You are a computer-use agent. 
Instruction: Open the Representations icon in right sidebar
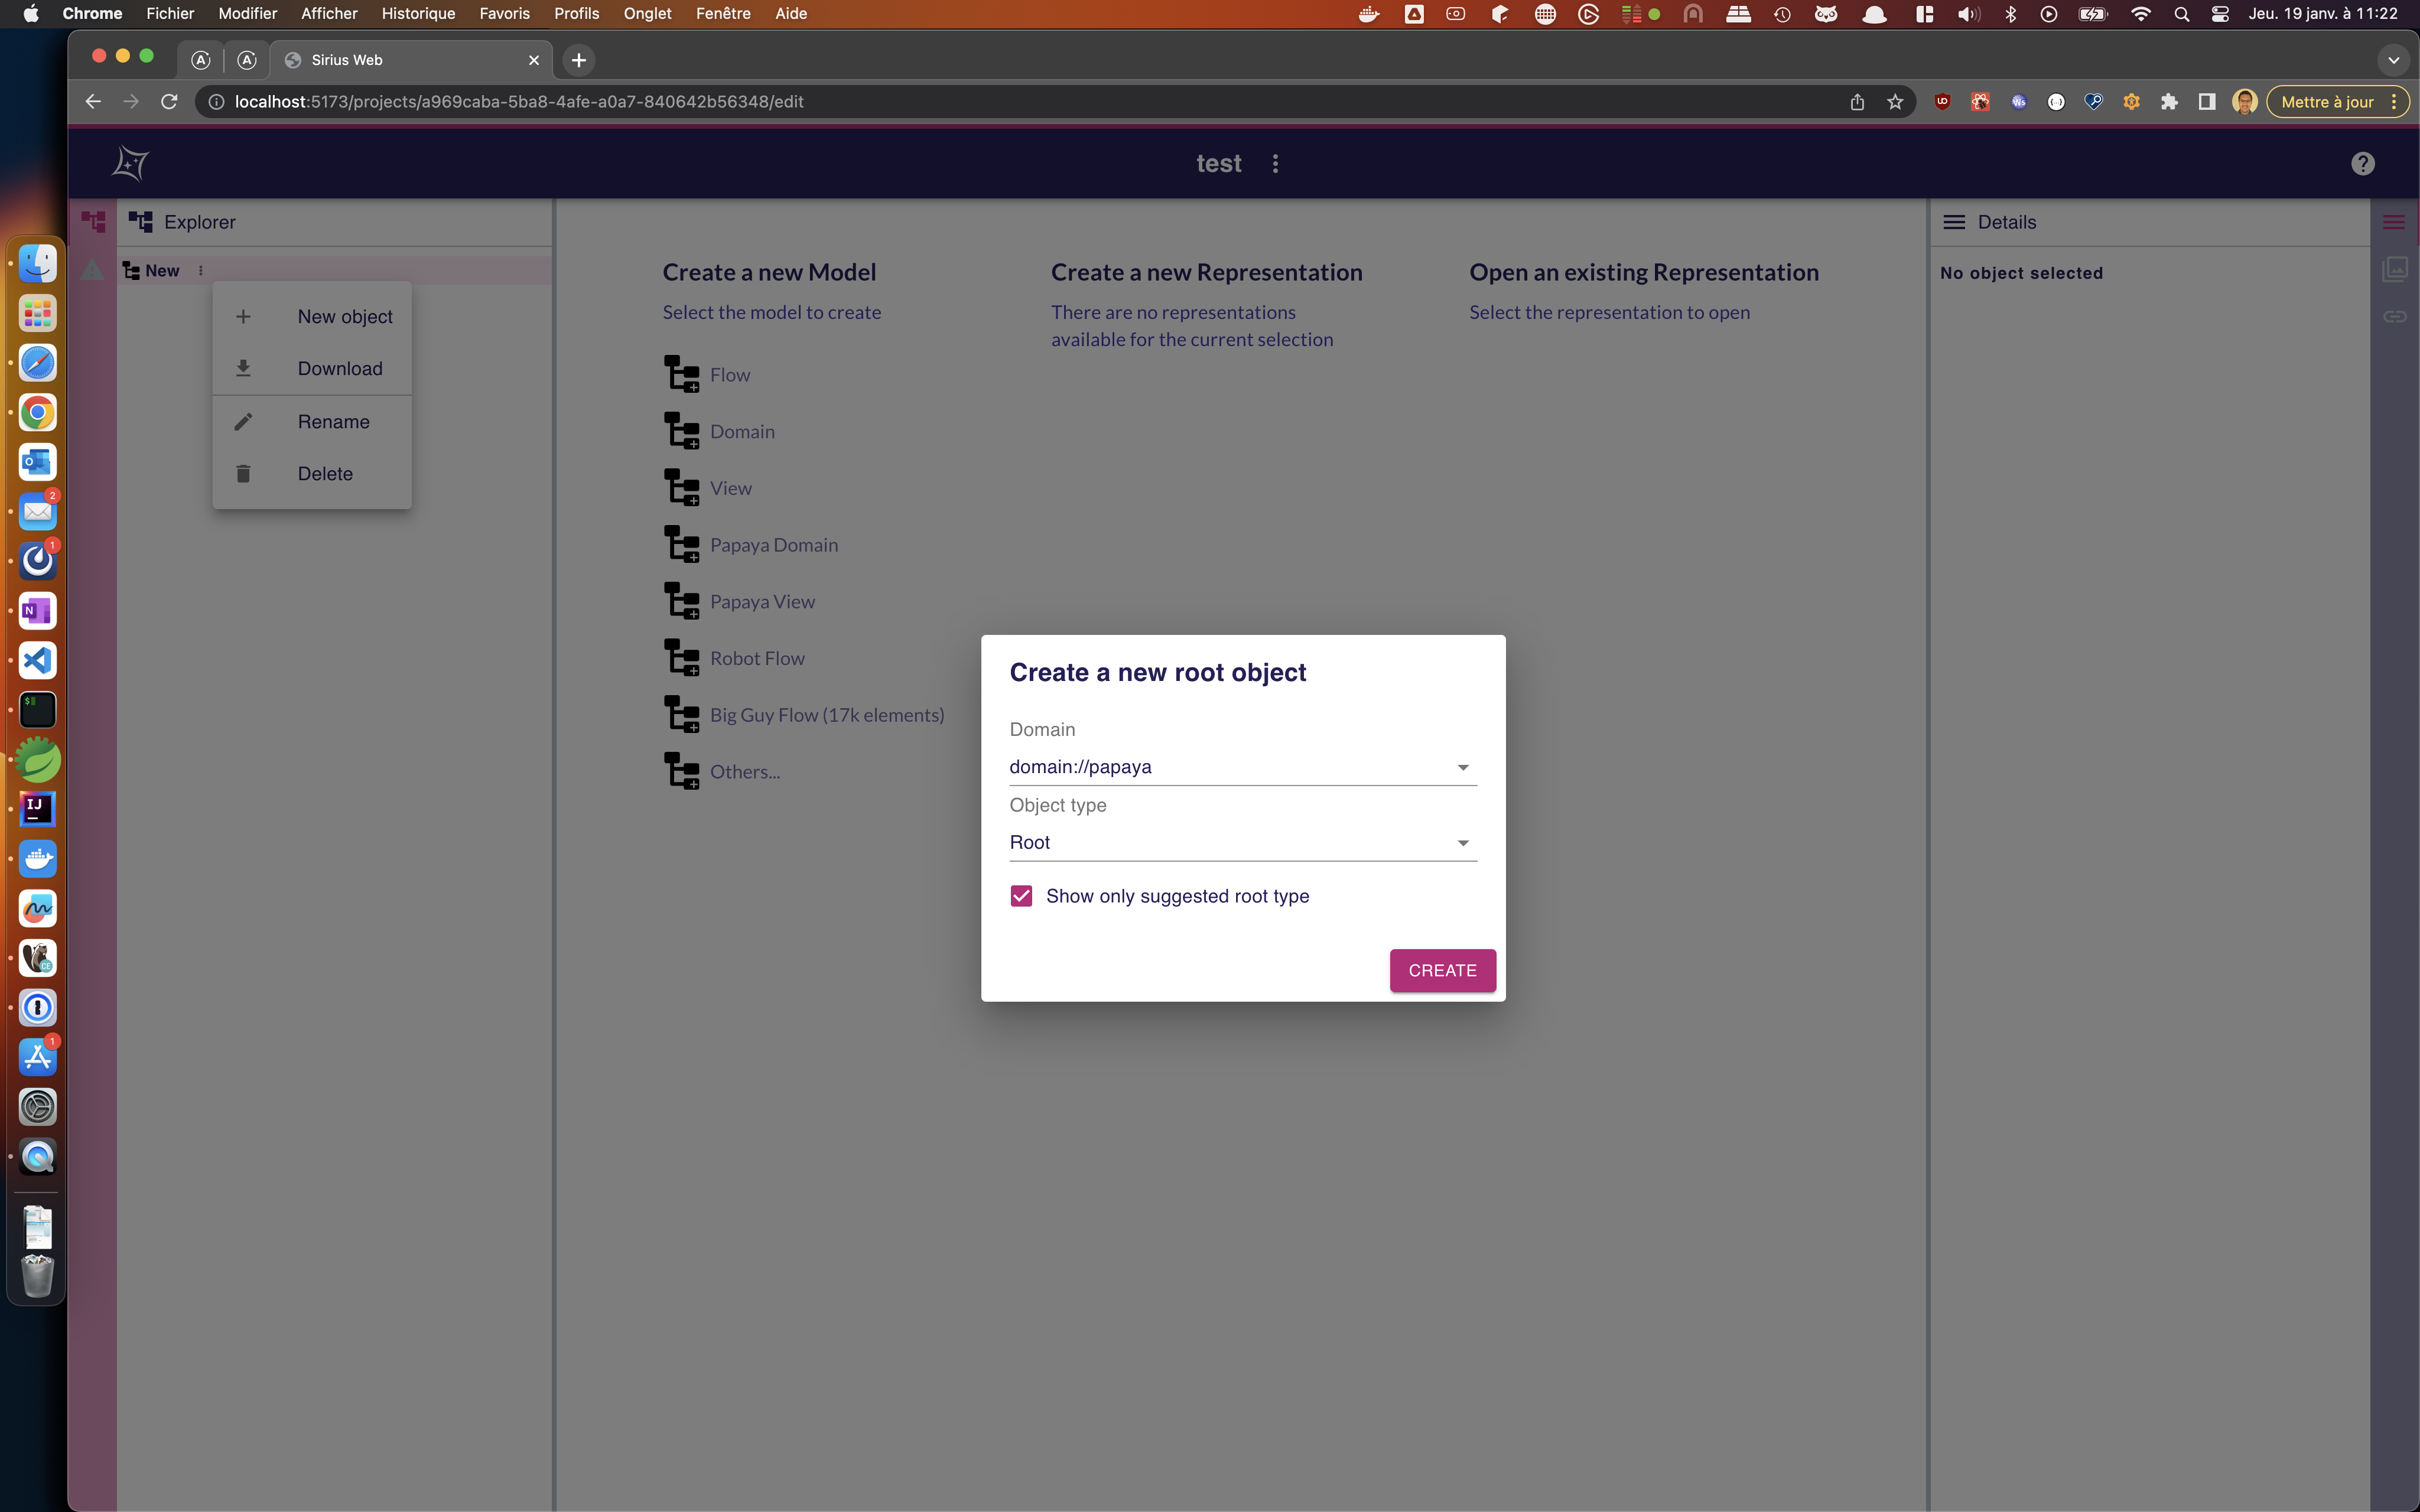click(x=2394, y=269)
